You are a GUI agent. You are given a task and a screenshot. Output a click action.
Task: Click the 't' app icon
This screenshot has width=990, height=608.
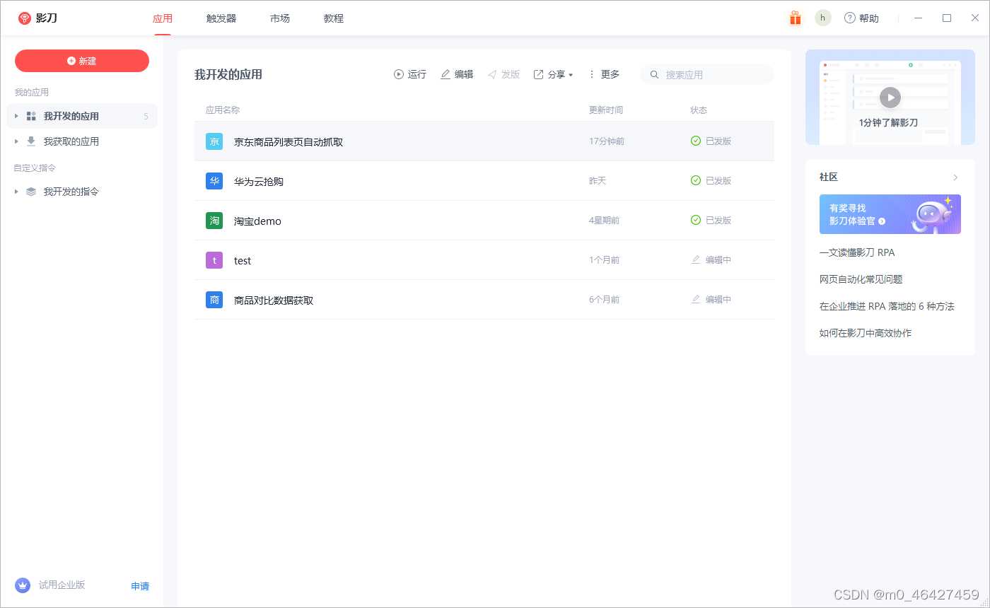(x=214, y=260)
